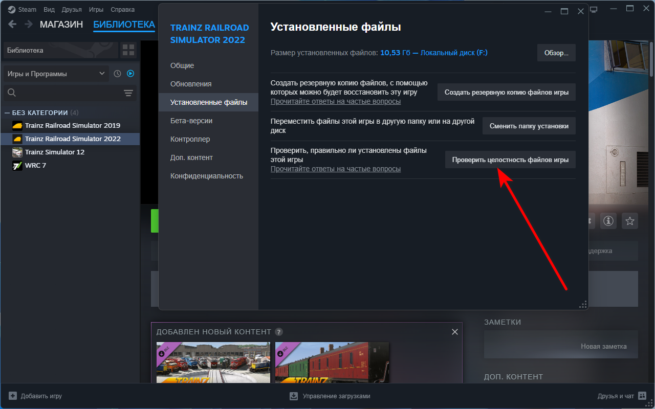
Task: Close the properties dialog
Action: [580, 11]
